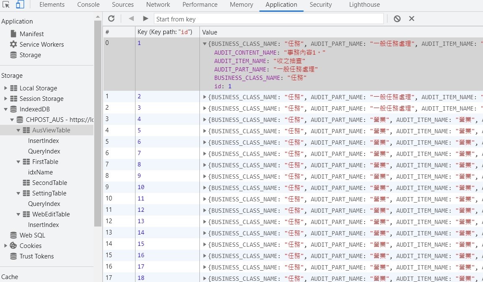Open Service Workers with the gear icon

pos(13,44)
